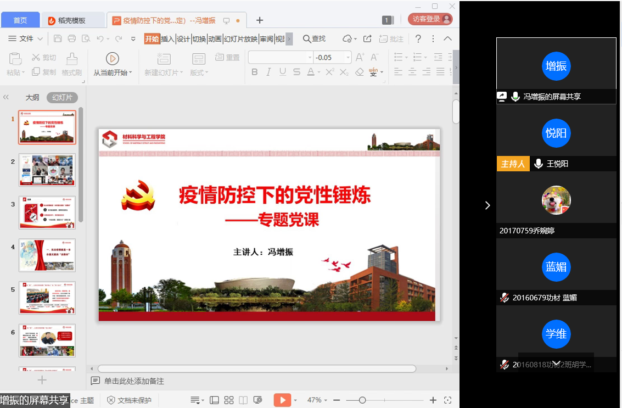Click the zoom slider handle
The width and height of the screenshot is (622, 408).
[362, 400]
